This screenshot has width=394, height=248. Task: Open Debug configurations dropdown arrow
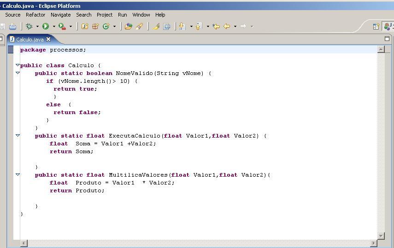point(37,26)
